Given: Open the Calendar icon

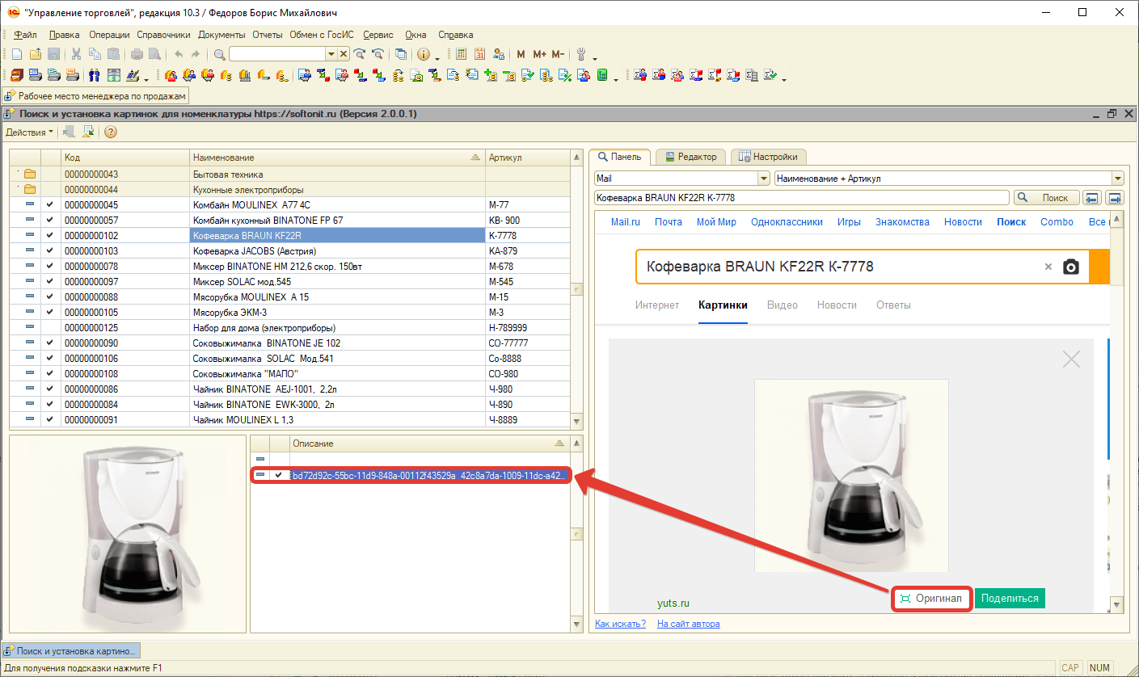Looking at the screenshot, I should point(479,54).
